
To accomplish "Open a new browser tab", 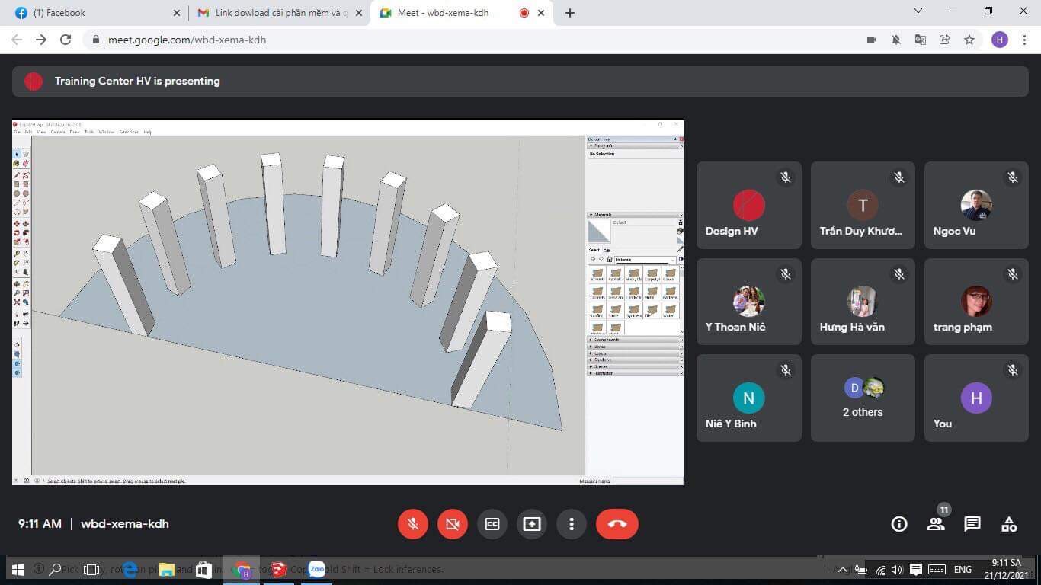I will pyautogui.click(x=570, y=13).
